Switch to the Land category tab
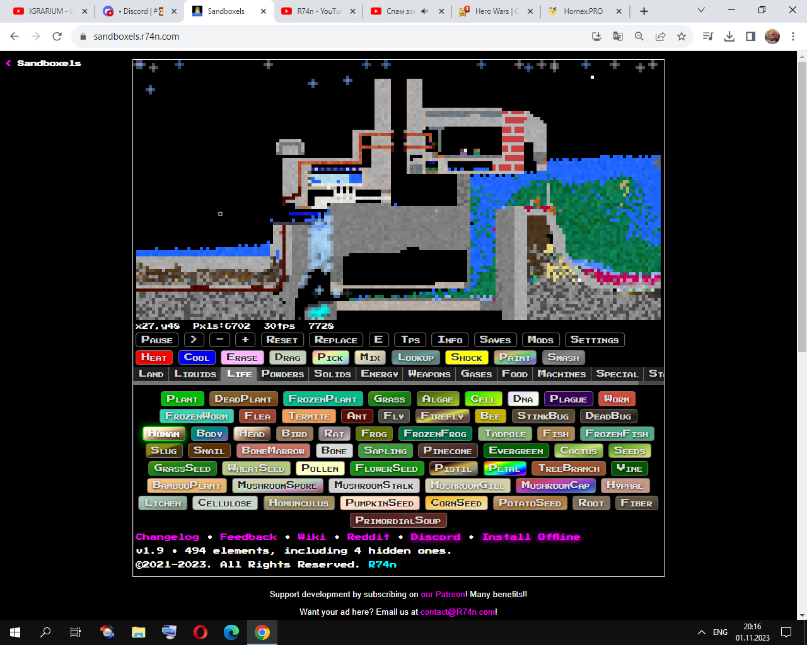This screenshot has width=807, height=645. click(151, 374)
